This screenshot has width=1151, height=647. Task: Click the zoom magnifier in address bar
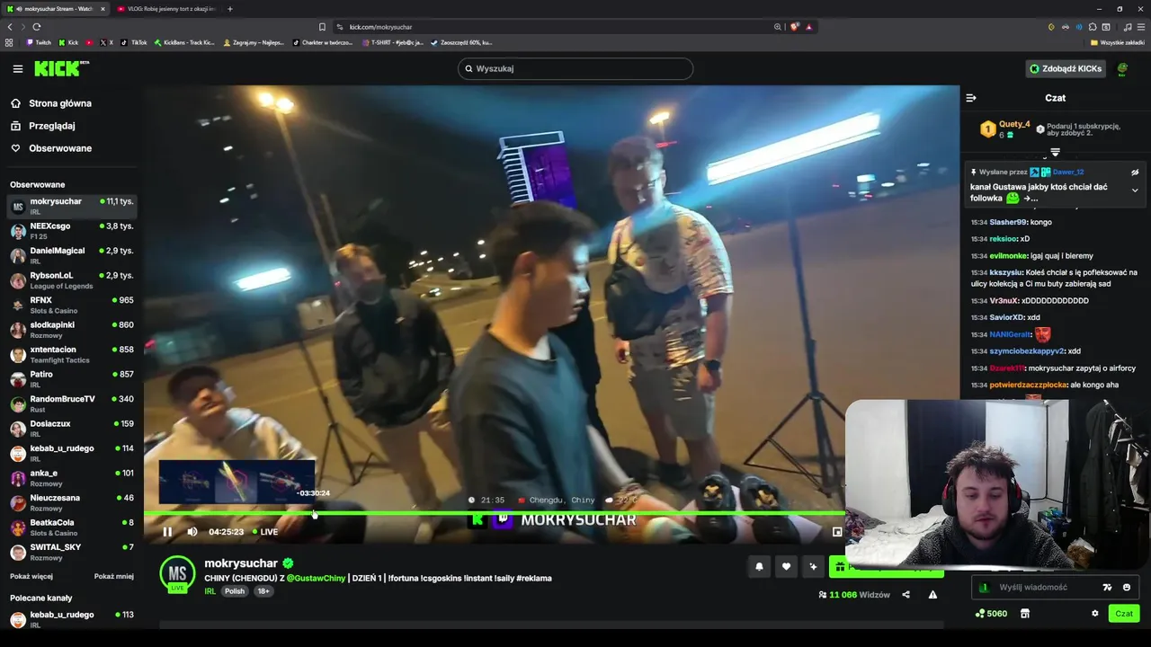[x=778, y=27]
